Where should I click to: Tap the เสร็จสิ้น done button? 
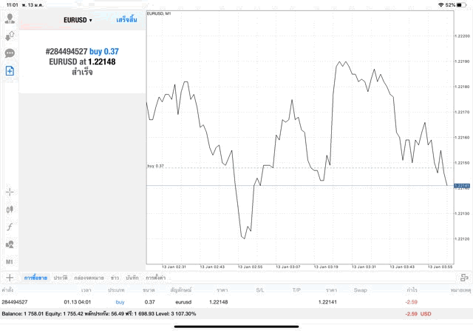tap(126, 20)
